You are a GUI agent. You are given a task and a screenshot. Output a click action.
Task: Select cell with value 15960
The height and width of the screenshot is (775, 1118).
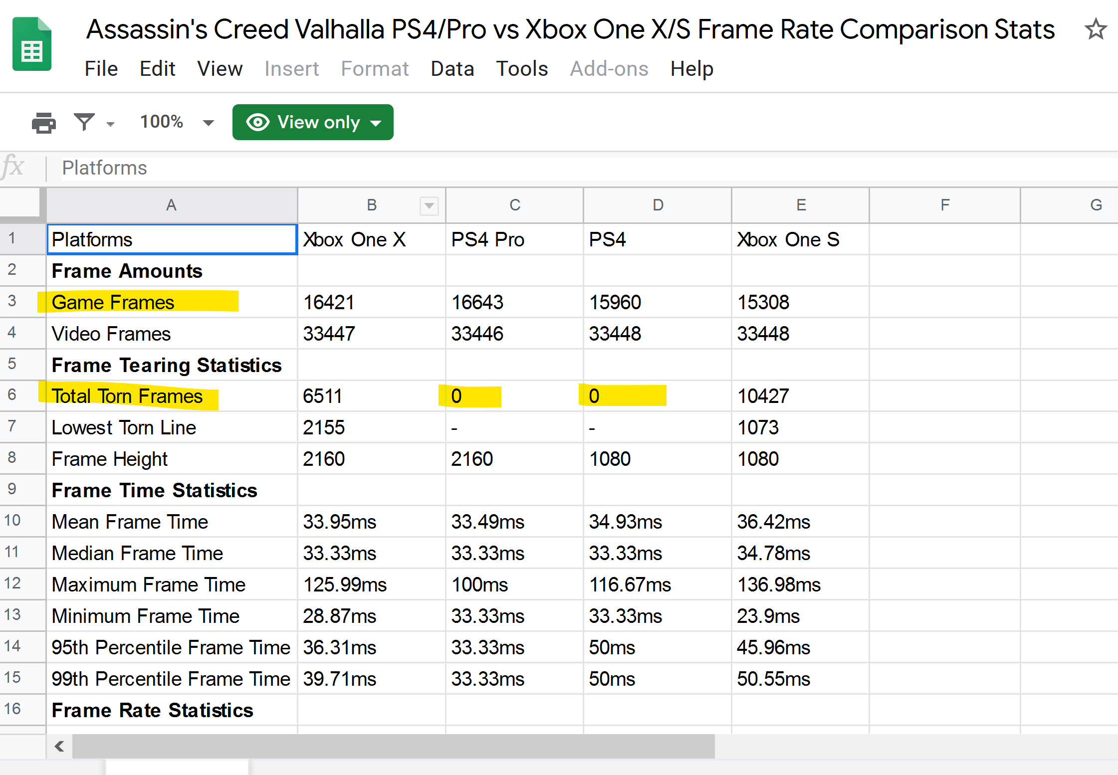[658, 302]
